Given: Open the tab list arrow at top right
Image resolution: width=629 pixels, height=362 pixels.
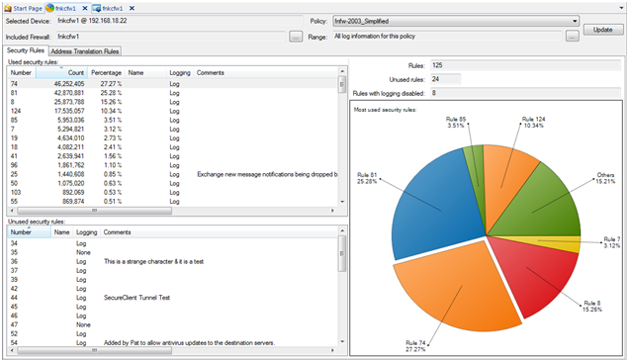Looking at the screenshot, I should [x=621, y=8].
